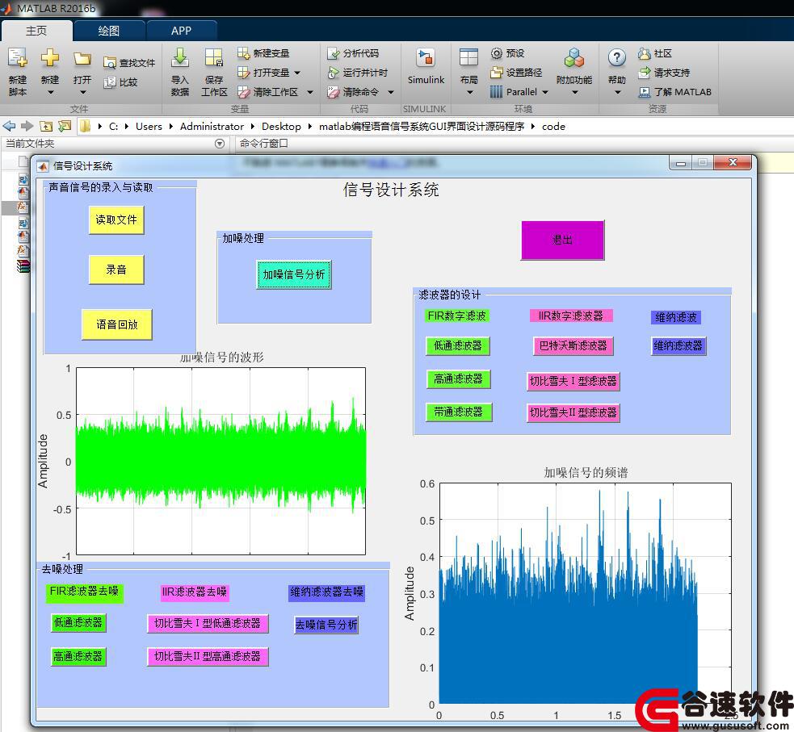
Task: Click the Find Files icon
Action: pos(109,63)
